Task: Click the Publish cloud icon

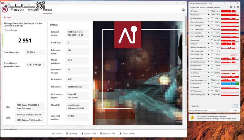Action: pos(53,133)
